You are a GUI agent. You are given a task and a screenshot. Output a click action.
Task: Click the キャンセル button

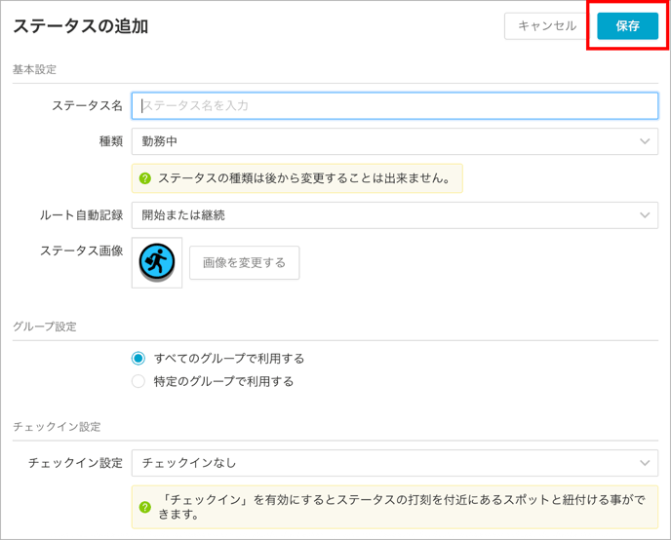tap(547, 26)
